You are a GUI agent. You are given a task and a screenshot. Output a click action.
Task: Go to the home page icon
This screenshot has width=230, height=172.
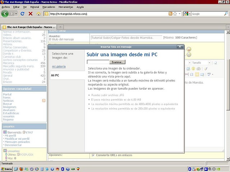click(x=38, y=14)
